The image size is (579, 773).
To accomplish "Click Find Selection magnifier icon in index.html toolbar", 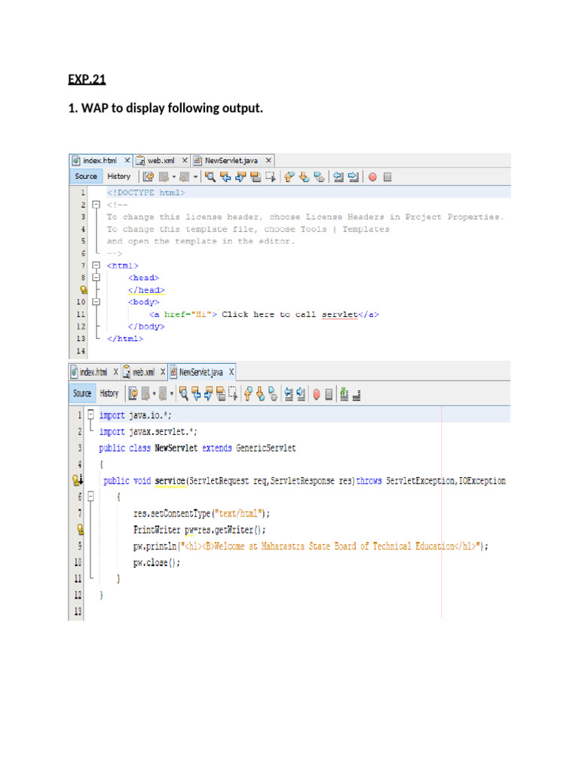I will click(x=211, y=177).
